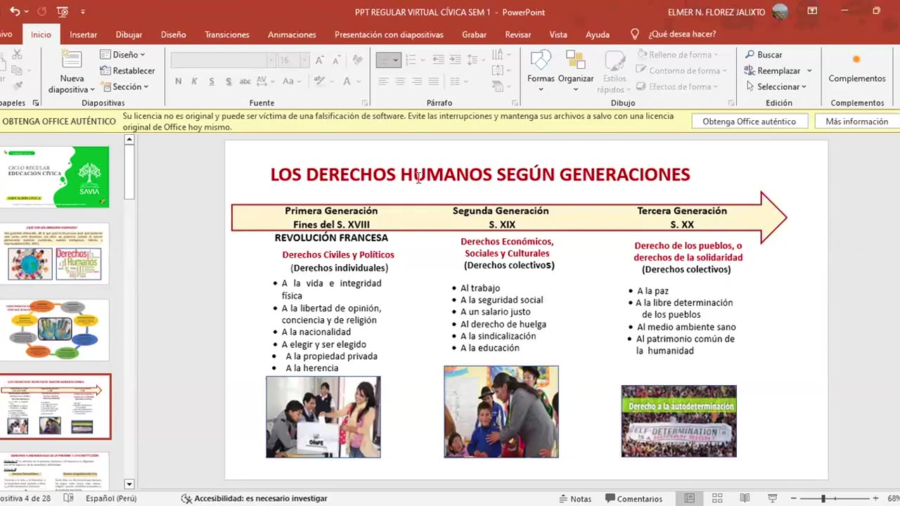The image size is (900, 506).
Task: Switch to reading view icon
Action: coord(745,498)
